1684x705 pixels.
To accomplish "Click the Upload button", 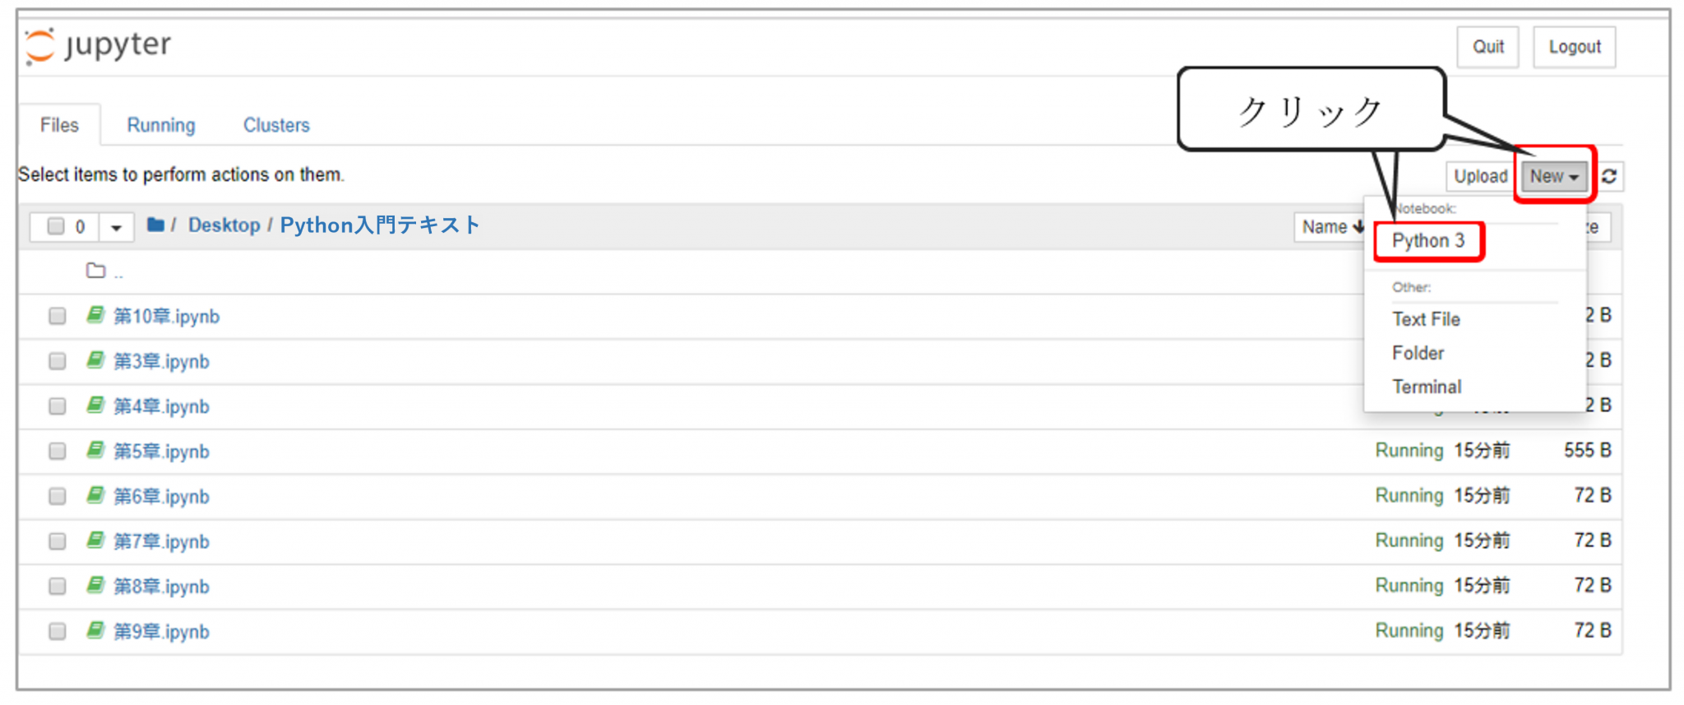I will [1480, 176].
